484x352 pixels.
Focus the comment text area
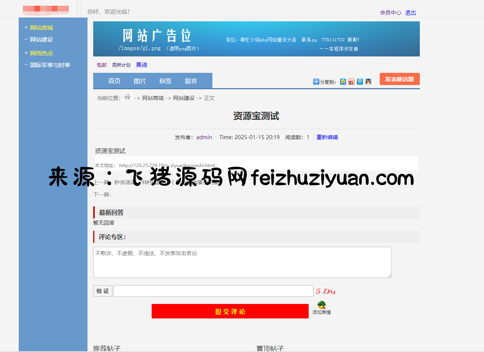[242, 262]
